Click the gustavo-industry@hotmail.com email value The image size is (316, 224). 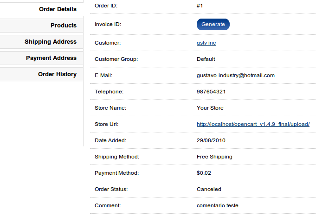click(x=236, y=75)
